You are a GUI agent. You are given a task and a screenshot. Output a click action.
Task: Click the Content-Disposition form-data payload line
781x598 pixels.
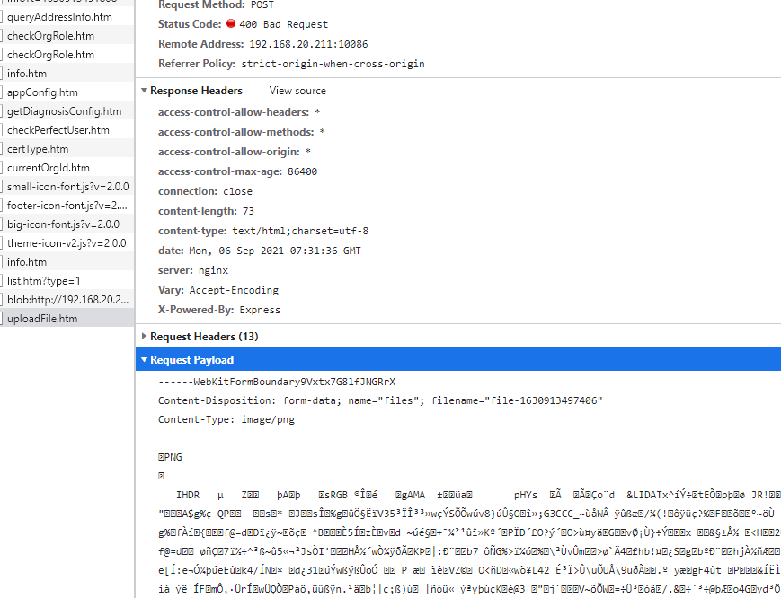tap(380, 401)
